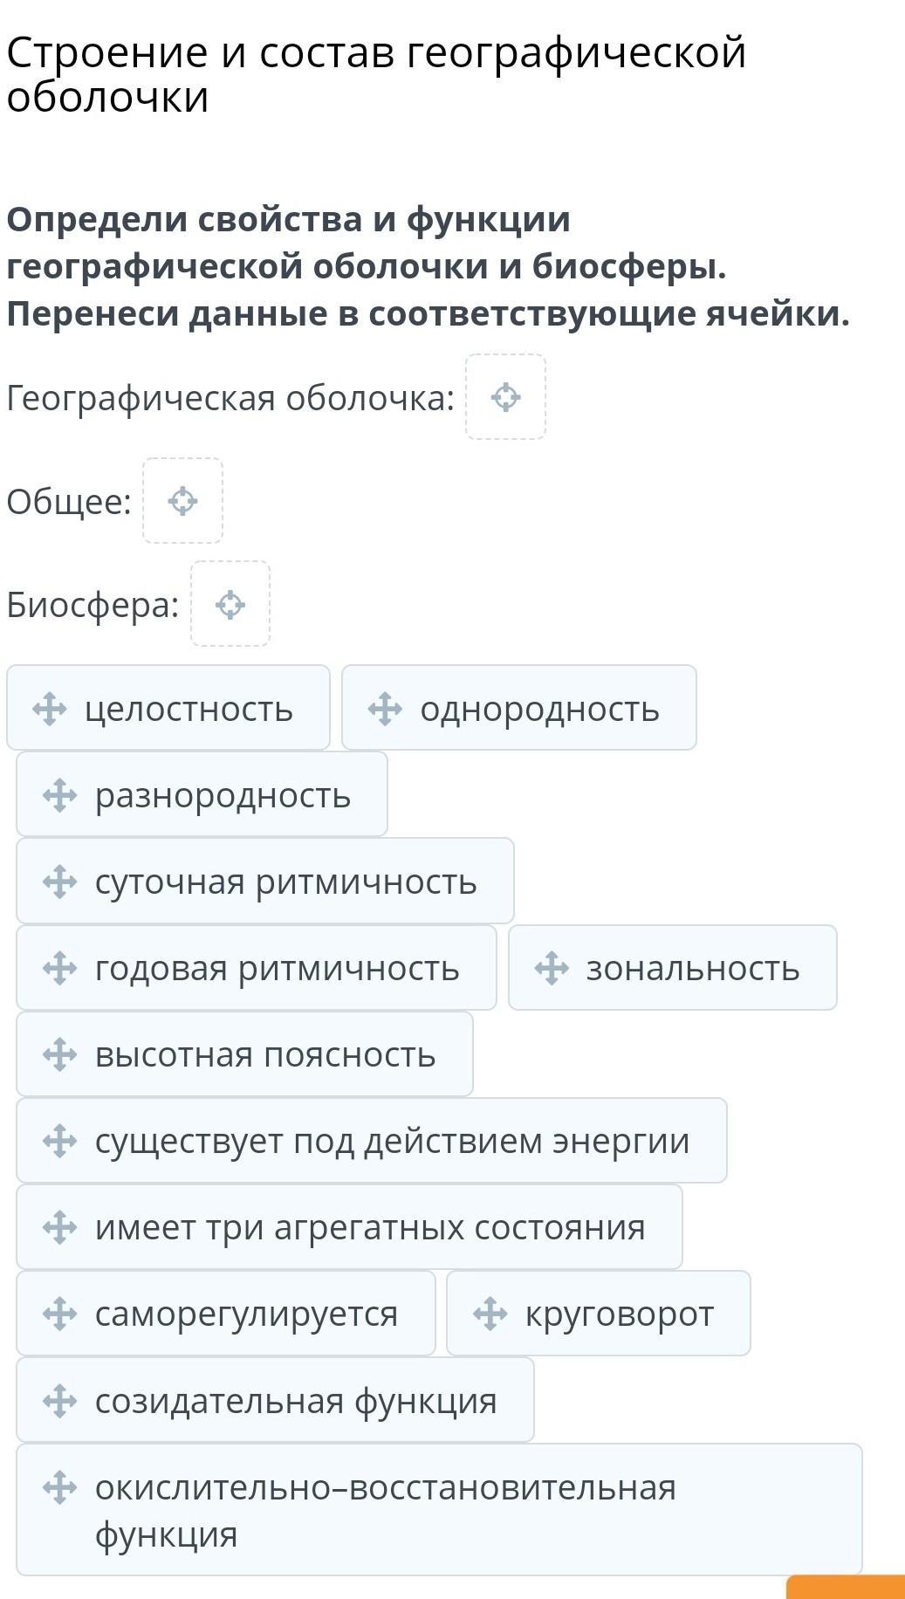Viewport: 905px width, 1599px height.
Task: Select the годовая ритмичность item
Action: [x=257, y=968]
